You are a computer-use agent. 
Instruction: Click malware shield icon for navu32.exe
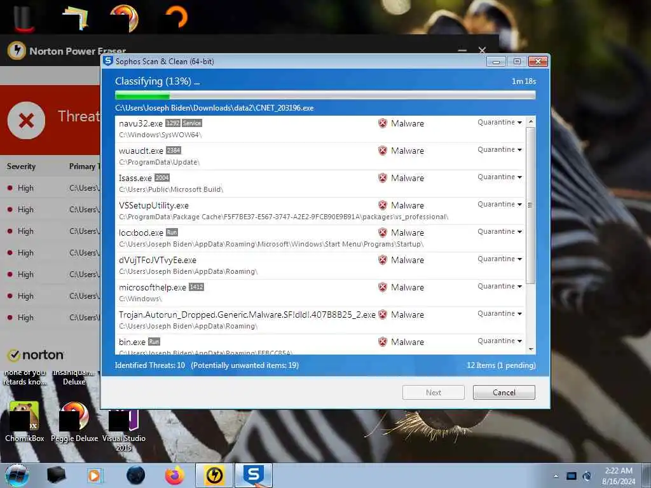click(x=383, y=123)
